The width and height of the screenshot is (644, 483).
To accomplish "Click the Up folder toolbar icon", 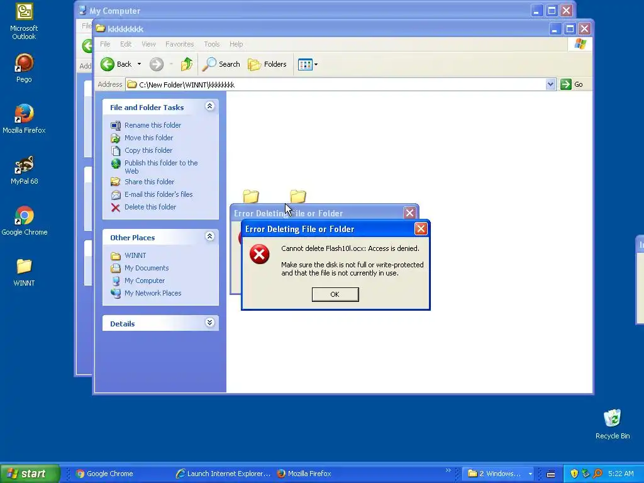I will (187, 64).
